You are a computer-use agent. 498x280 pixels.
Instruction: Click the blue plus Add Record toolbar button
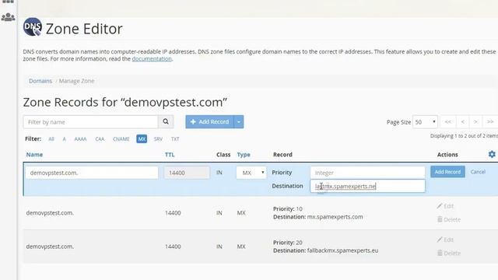pos(209,122)
